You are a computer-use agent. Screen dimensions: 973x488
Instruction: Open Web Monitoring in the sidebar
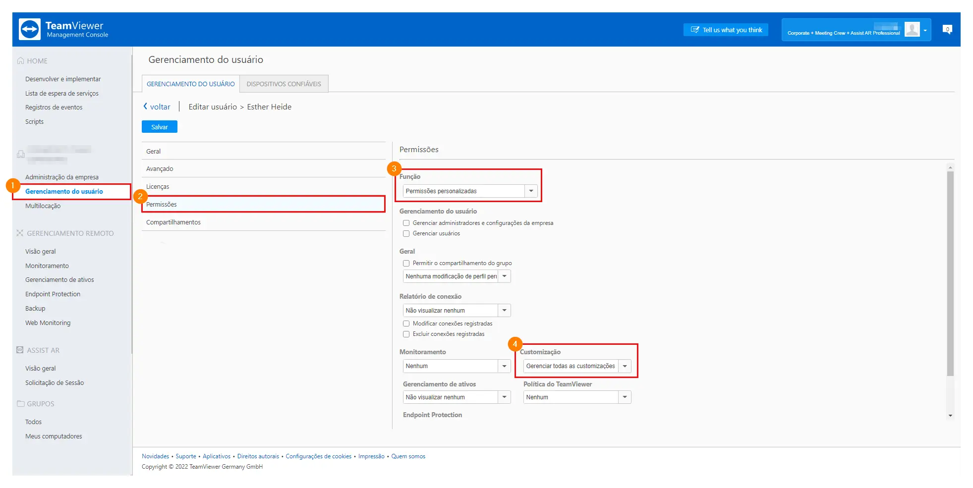click(x=48, y=323)
